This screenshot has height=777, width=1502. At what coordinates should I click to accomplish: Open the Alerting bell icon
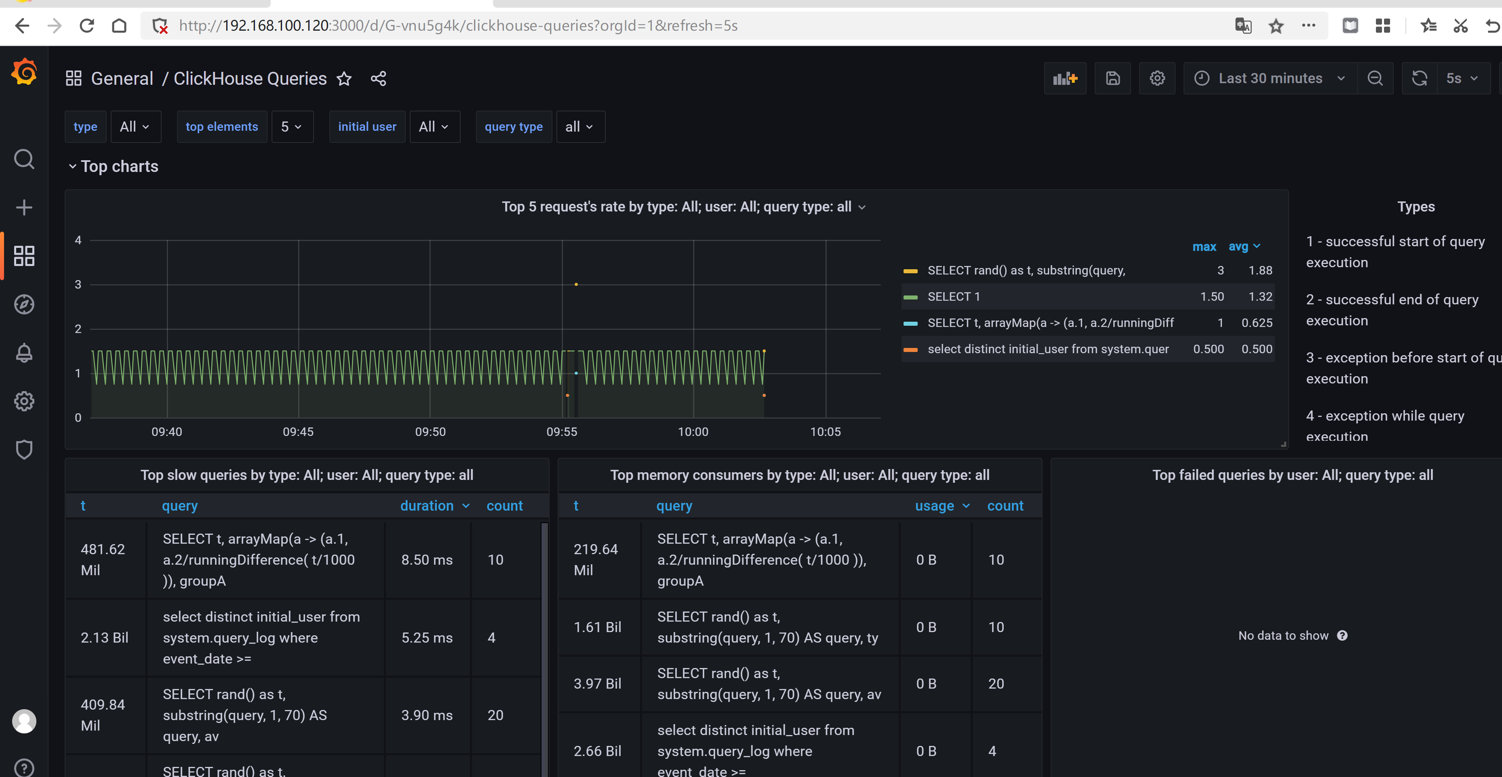[x=24, y=352]
